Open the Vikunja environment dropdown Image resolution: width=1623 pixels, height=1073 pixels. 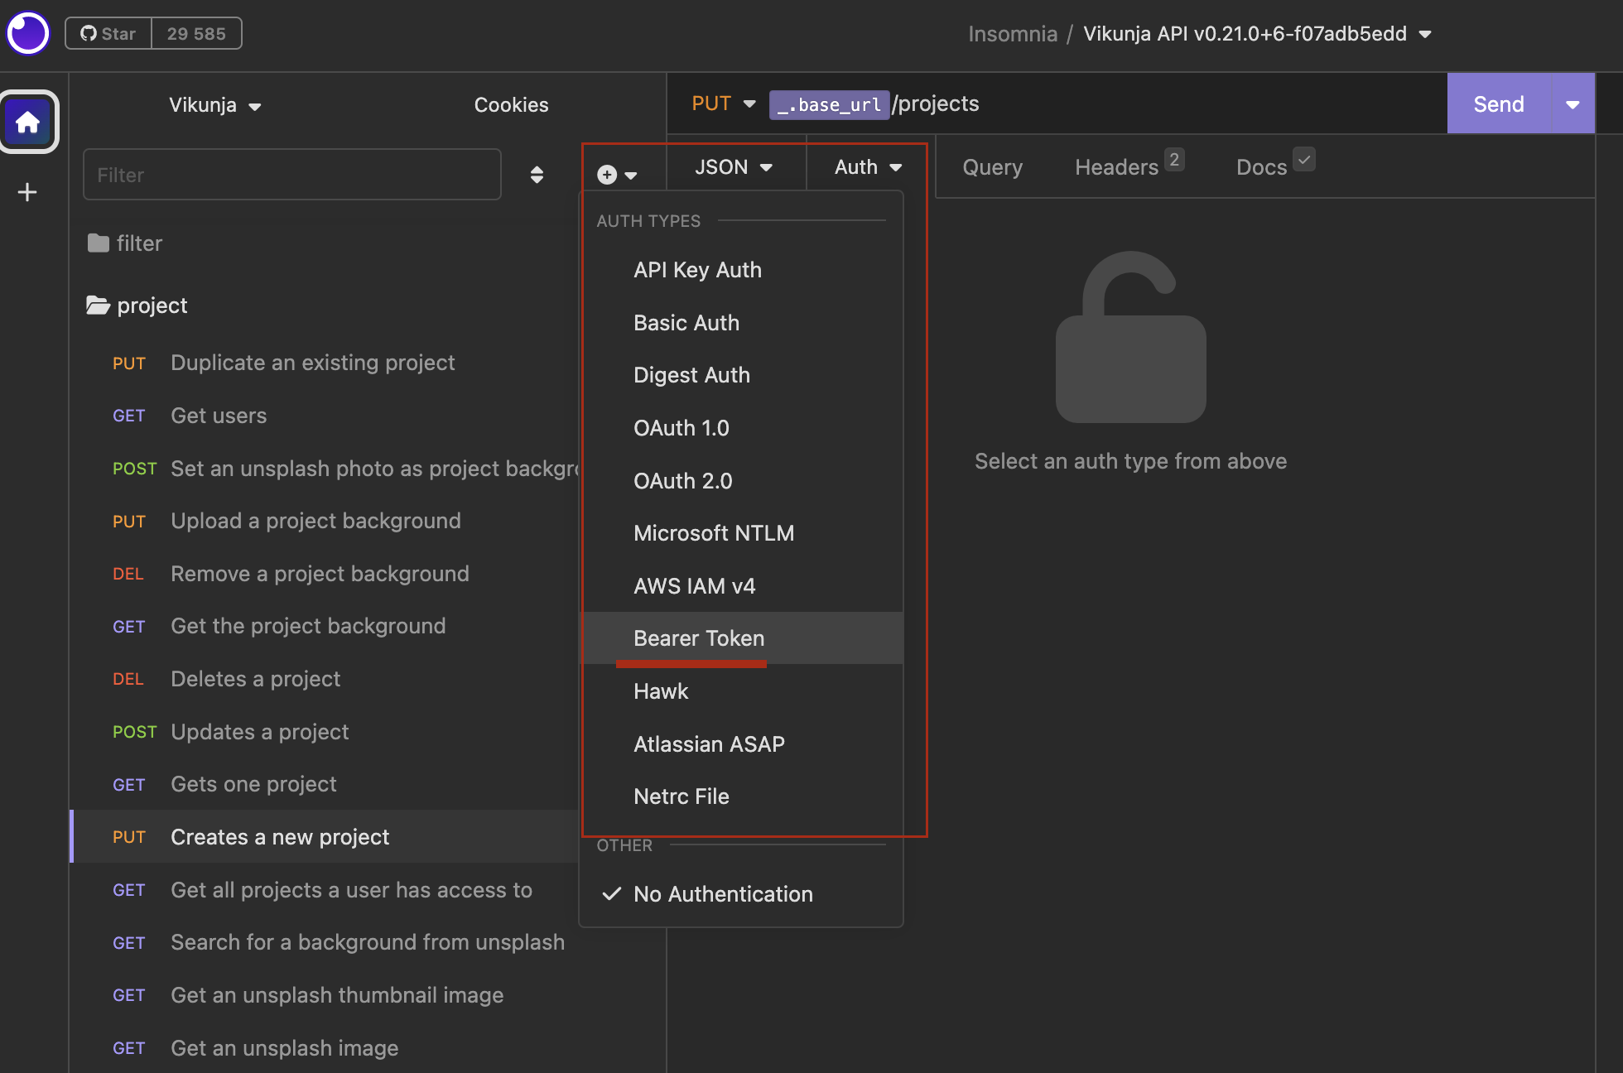(x=214, y=105)
